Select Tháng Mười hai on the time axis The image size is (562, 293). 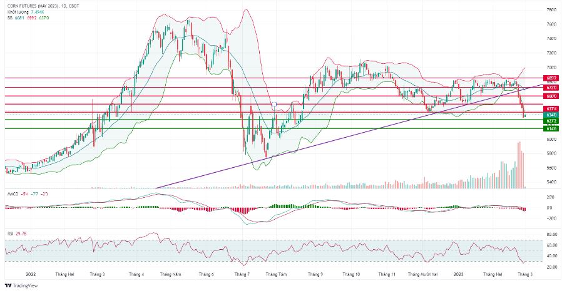[x=423, y=274]
